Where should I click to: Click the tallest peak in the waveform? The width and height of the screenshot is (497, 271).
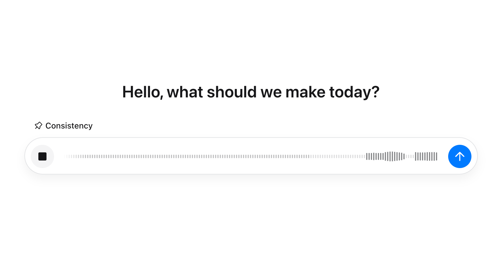(x=392, y=156)
